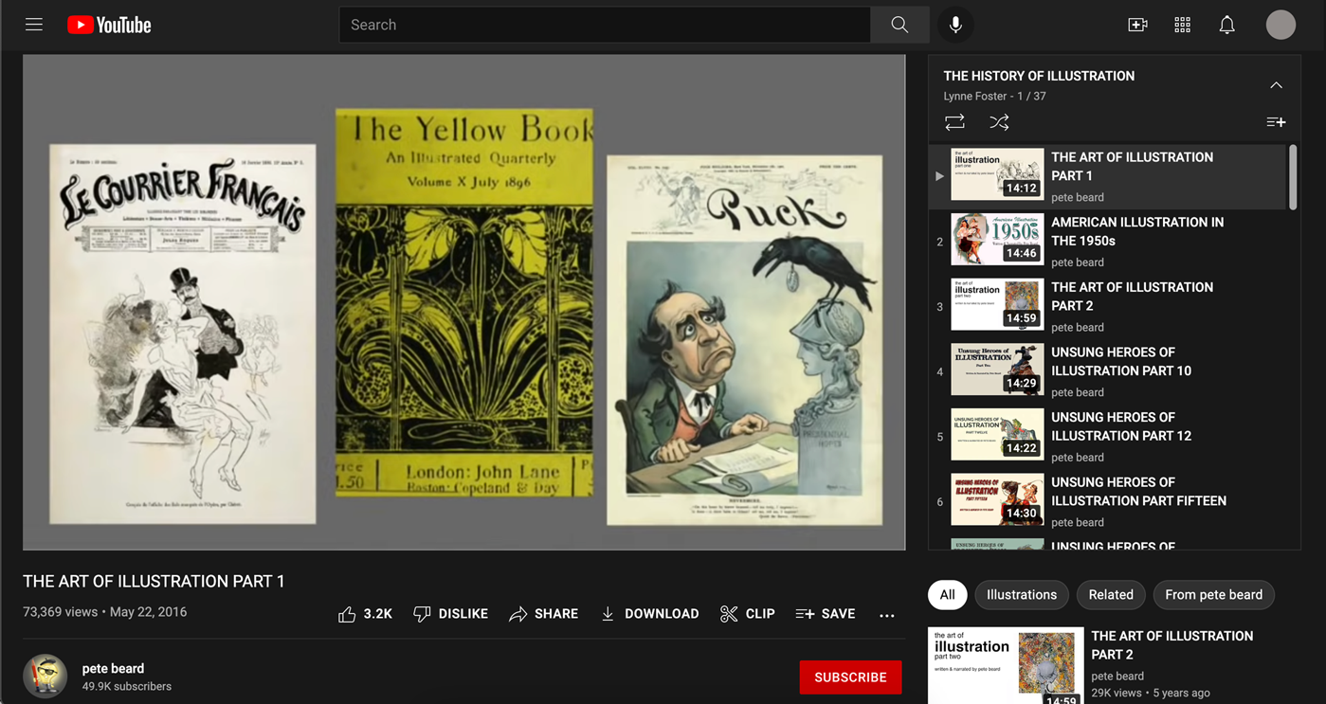Create a Clip with scissors
The height and width of the screenshot is (704, 1326).
(747, 614)
